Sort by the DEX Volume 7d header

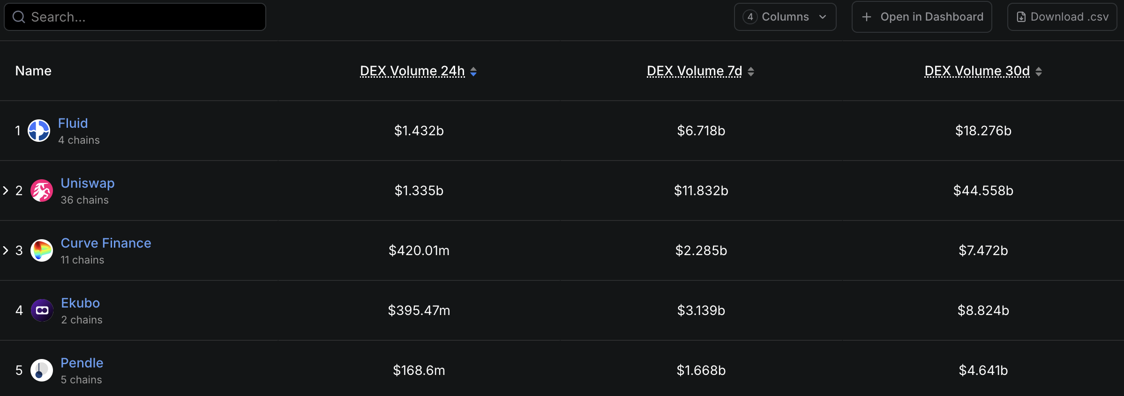(695, 71)
